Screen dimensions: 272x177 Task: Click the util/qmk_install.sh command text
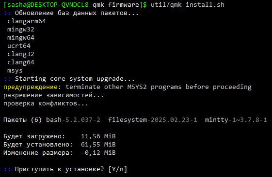pos(188,5)
